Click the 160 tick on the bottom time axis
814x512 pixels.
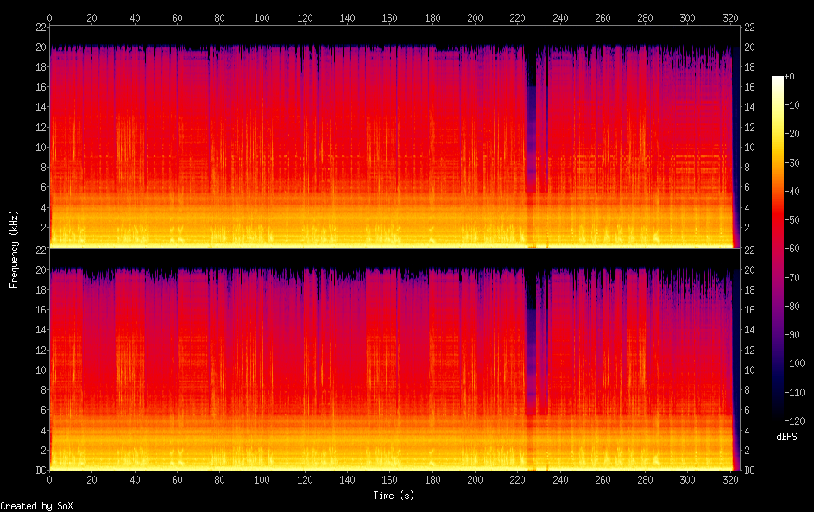click(390, 478)
